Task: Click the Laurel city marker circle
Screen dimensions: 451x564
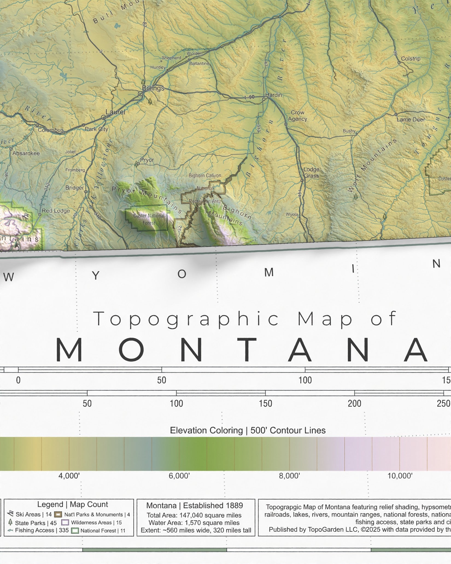Action: tap(104, 117)
